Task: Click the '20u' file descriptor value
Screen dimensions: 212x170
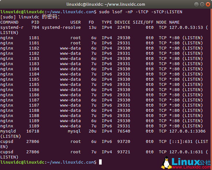Action: point(92,131)
